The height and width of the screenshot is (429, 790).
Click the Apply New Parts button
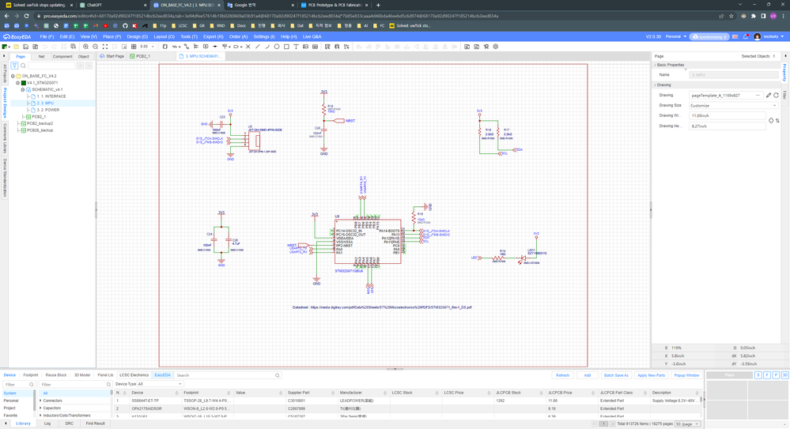pyautogui.click(x=651, y=375)
